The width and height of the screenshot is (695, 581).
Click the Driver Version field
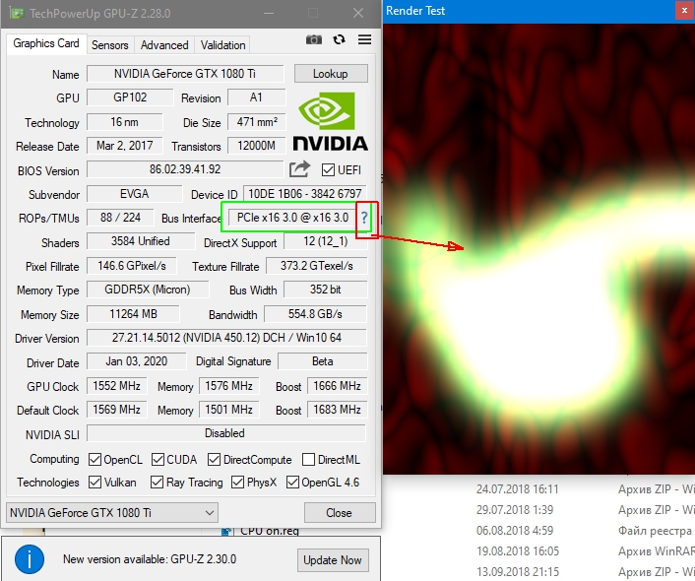(226, 338)
